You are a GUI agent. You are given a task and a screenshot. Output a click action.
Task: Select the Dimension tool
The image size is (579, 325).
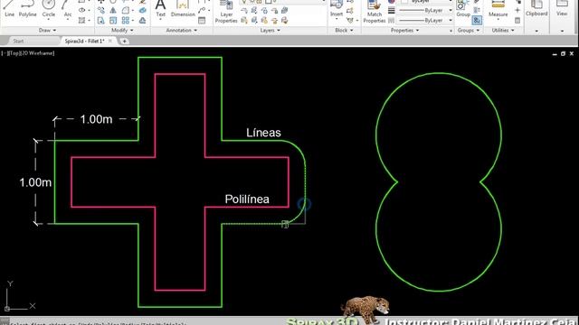[x=183, y=9]
